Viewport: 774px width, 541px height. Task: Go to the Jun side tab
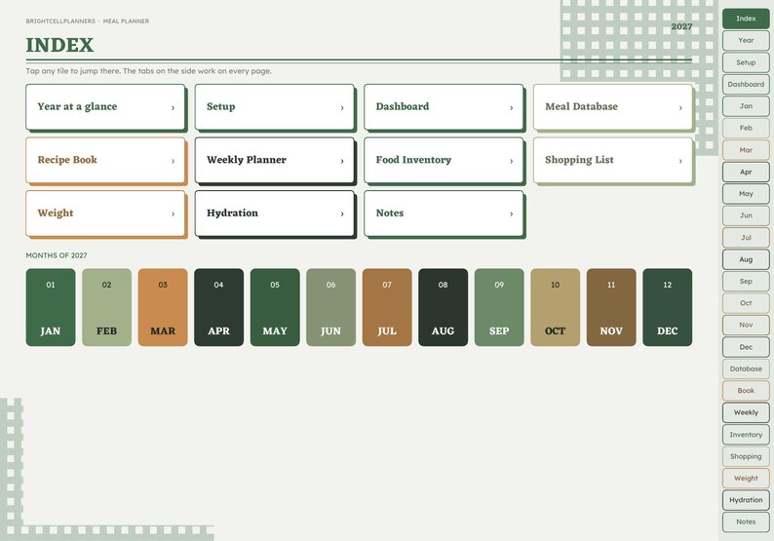click(746, 215)
